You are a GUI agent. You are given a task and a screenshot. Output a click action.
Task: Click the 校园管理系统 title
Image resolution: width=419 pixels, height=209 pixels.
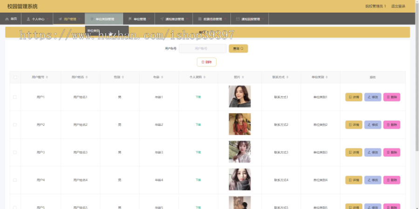(x=22, y=7)
